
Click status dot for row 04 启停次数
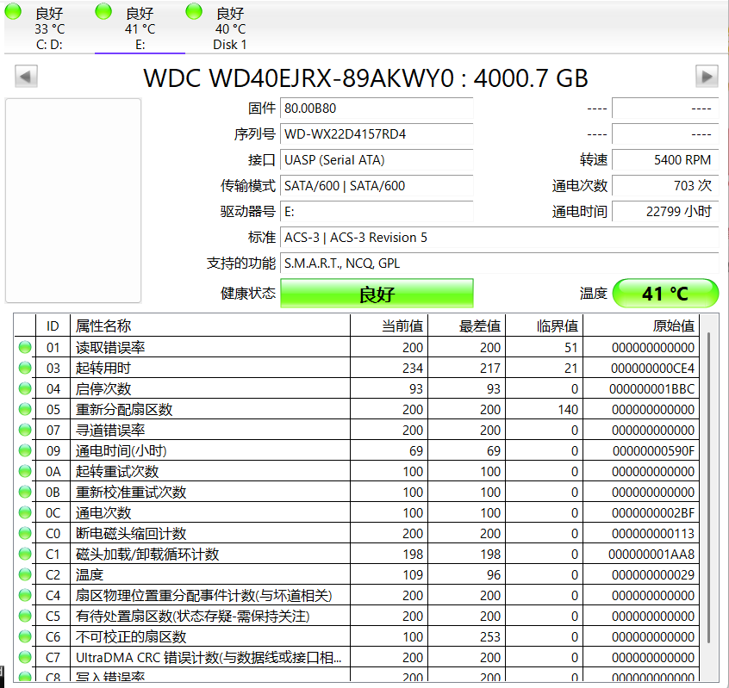[25, 389]
